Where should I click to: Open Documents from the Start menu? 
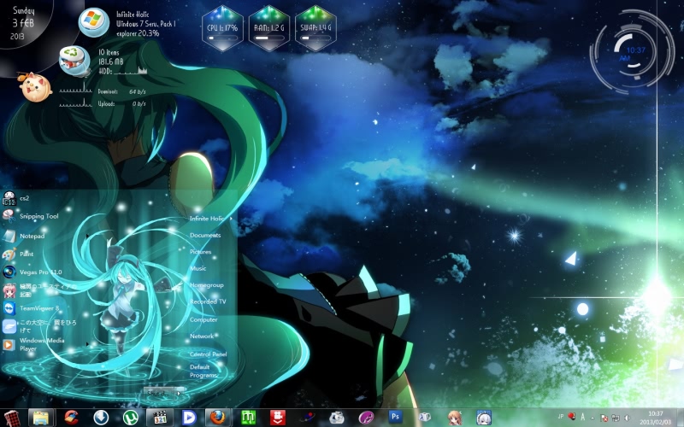[205, 235]
